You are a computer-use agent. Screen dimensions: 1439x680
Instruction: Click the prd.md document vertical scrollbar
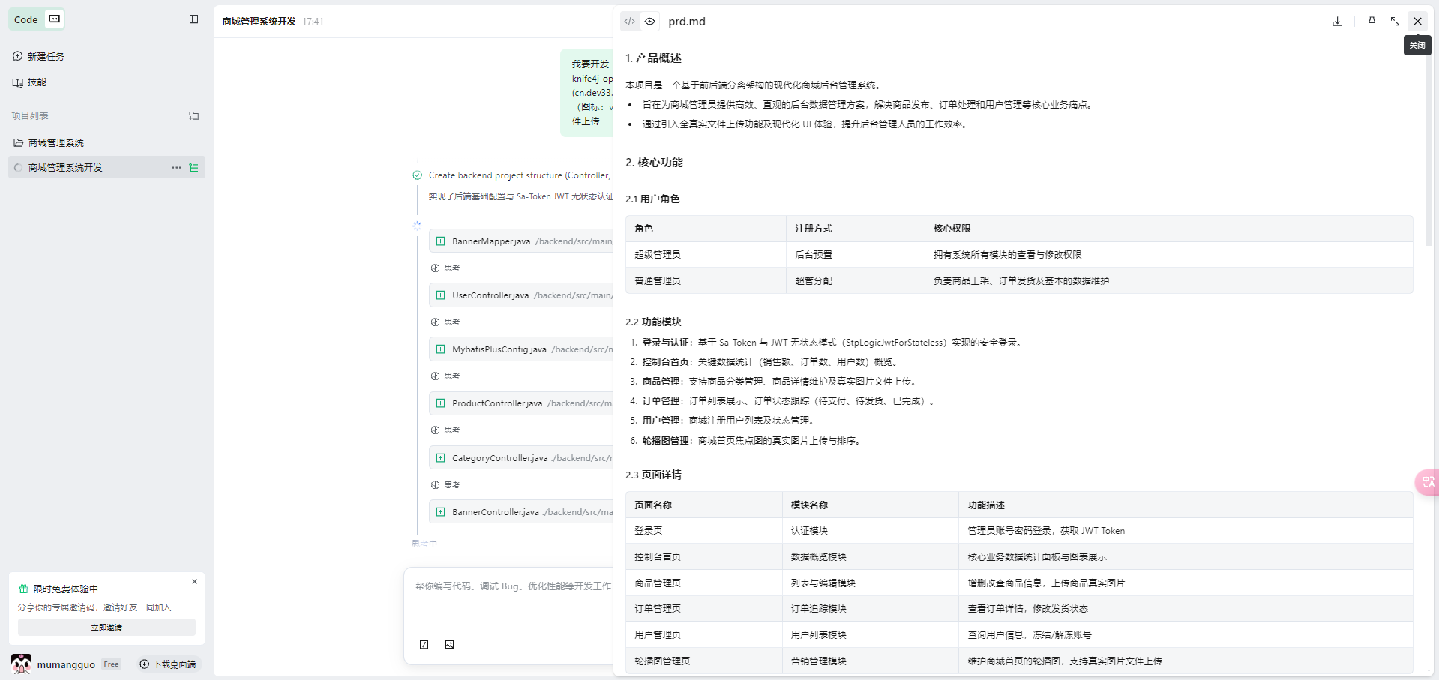[1428, 150]
